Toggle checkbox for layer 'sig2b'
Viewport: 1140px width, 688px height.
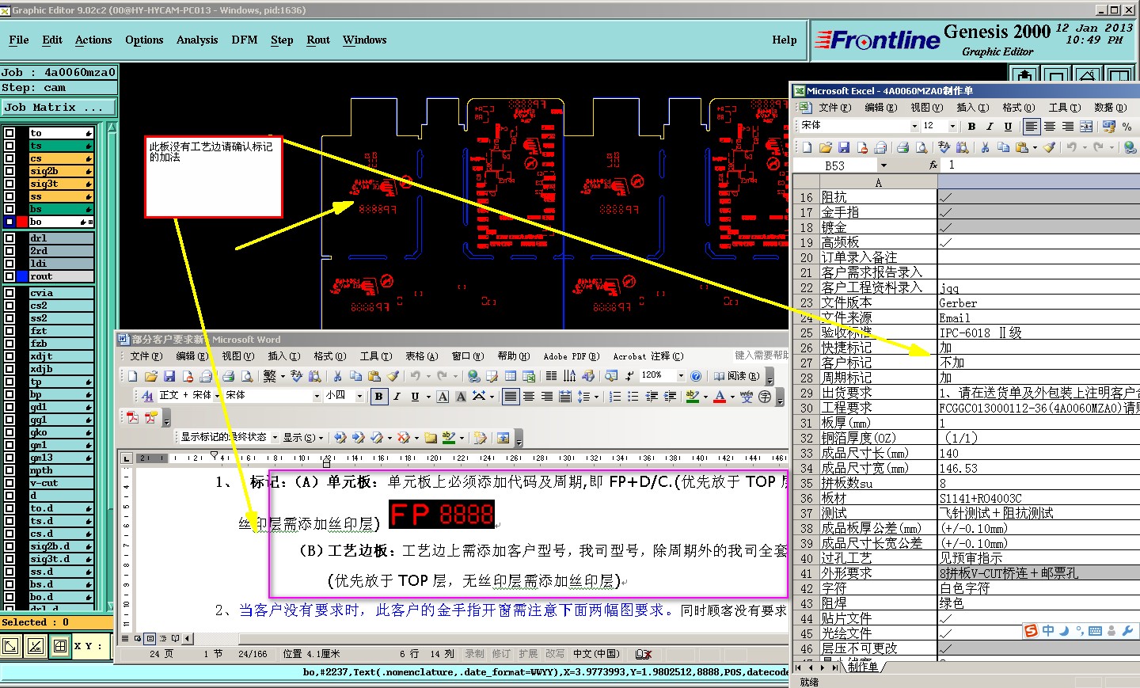(9, 171)
